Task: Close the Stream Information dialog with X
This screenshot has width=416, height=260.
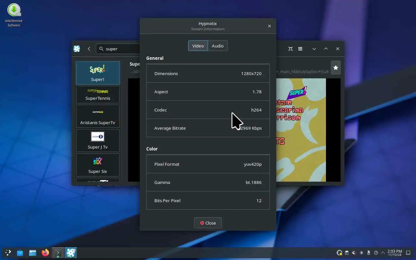Action: tap(269, 26)
